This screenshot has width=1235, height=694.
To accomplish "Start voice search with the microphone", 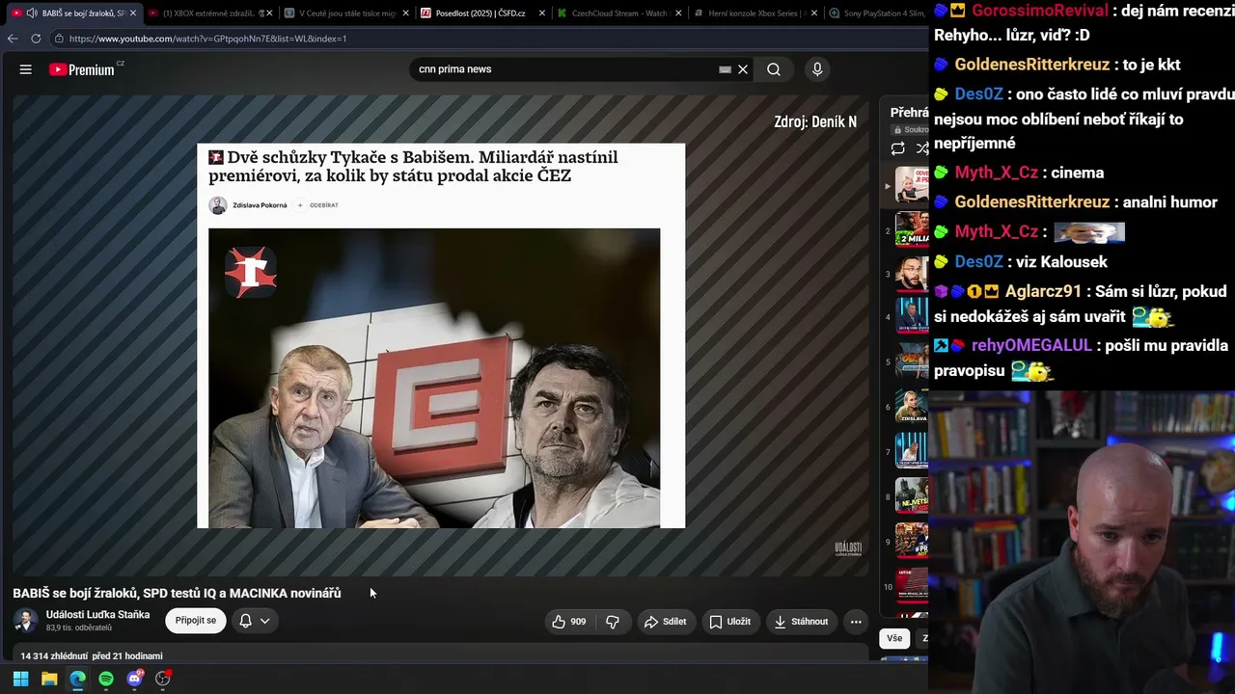I will coord(817,69).
